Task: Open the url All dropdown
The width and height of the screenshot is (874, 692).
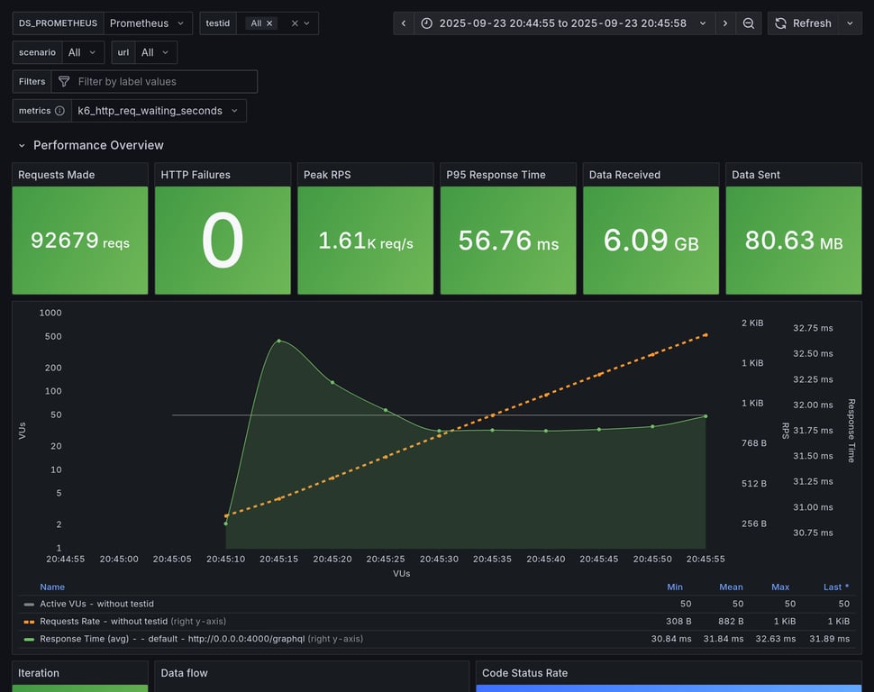Action: click(156, 52)
